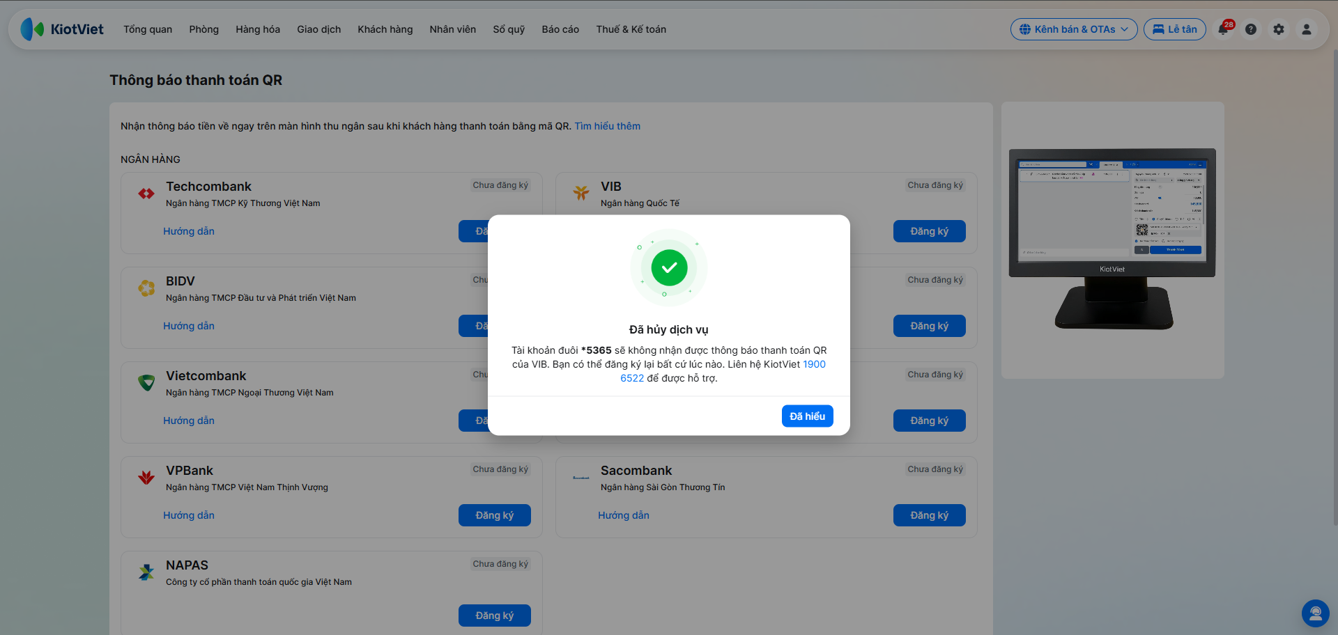Click the KiotViet POS monitor preview image
The height and width of the screenshot is (635, 1338).
tap(1112, 239)
